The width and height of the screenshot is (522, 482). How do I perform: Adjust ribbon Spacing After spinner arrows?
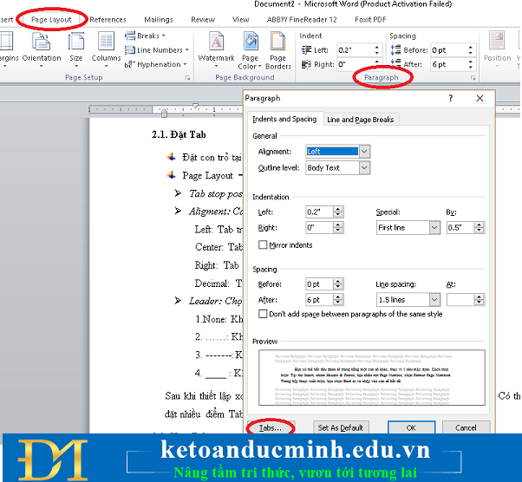470,64
